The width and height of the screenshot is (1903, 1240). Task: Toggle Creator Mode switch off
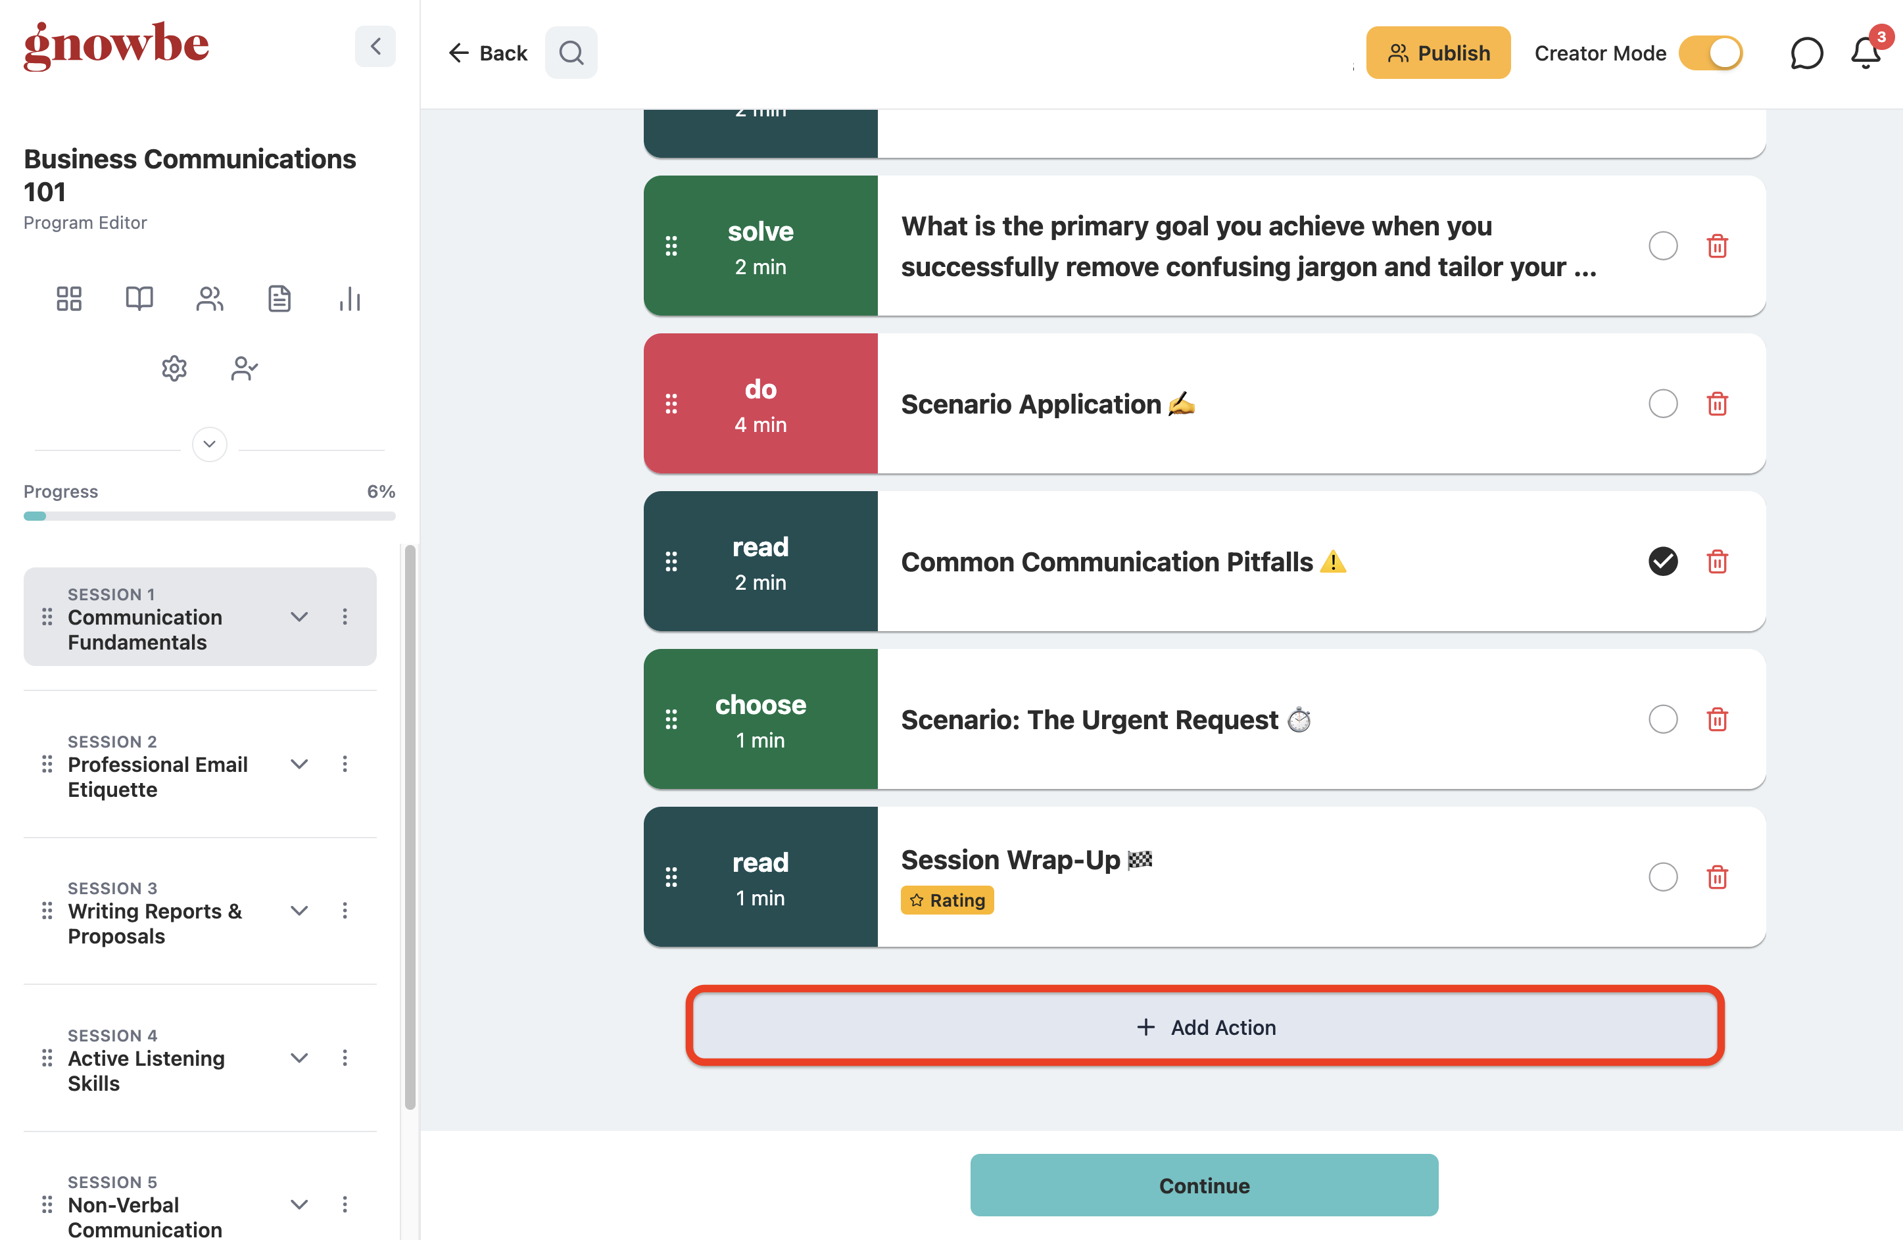tap(1710, 53)
